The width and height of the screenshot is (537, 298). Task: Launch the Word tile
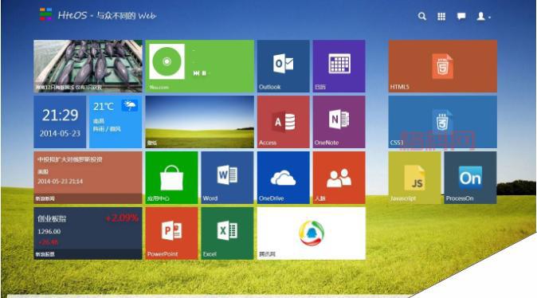pyautogui.click(x=227, y=178)
